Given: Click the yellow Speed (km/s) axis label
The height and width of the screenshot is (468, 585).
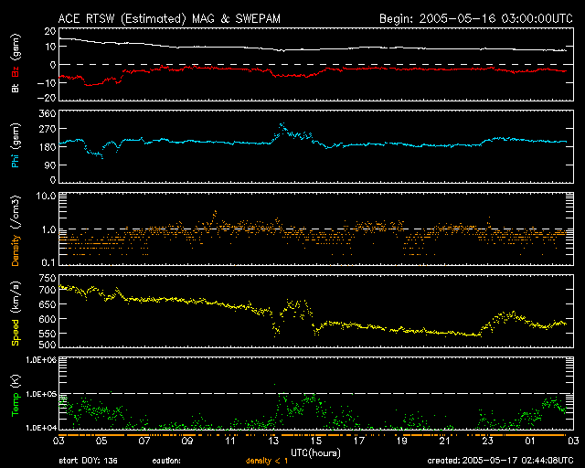Looking at the screenshot, I should (x=16, y=315).
